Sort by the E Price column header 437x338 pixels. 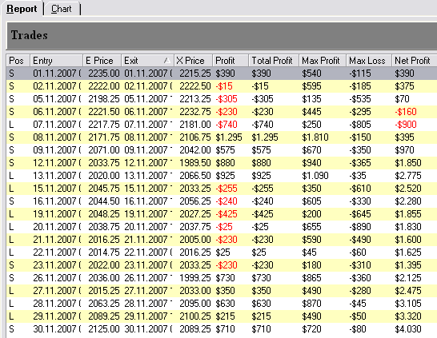pyautogui.click(x=102, y=61)
